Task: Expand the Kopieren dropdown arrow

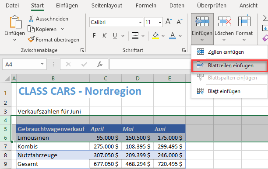Action: (x=62, y=29)
